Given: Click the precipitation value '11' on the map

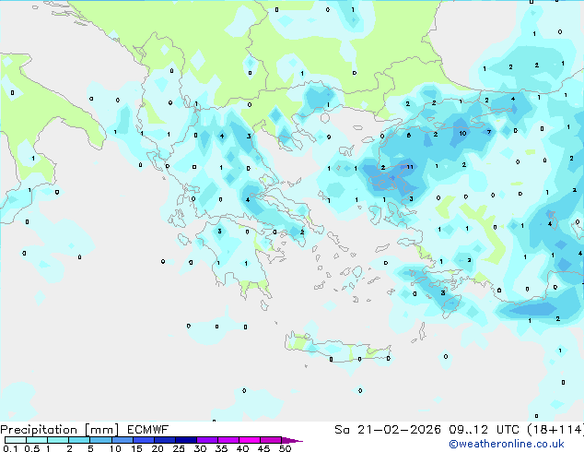Looking at the screenshot, I should (x=410, y=167).
